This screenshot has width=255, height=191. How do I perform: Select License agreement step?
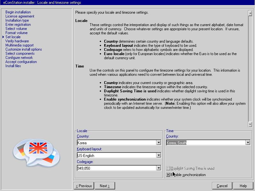[20, 16]
